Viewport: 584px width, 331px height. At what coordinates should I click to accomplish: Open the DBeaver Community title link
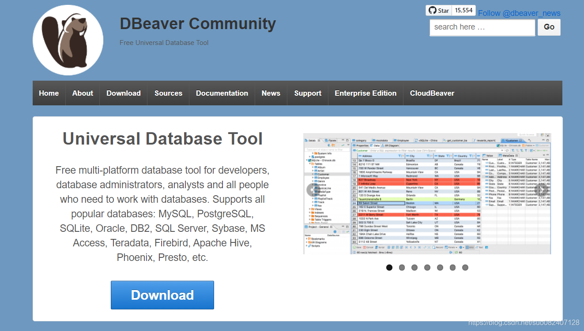tap(198, 23)
